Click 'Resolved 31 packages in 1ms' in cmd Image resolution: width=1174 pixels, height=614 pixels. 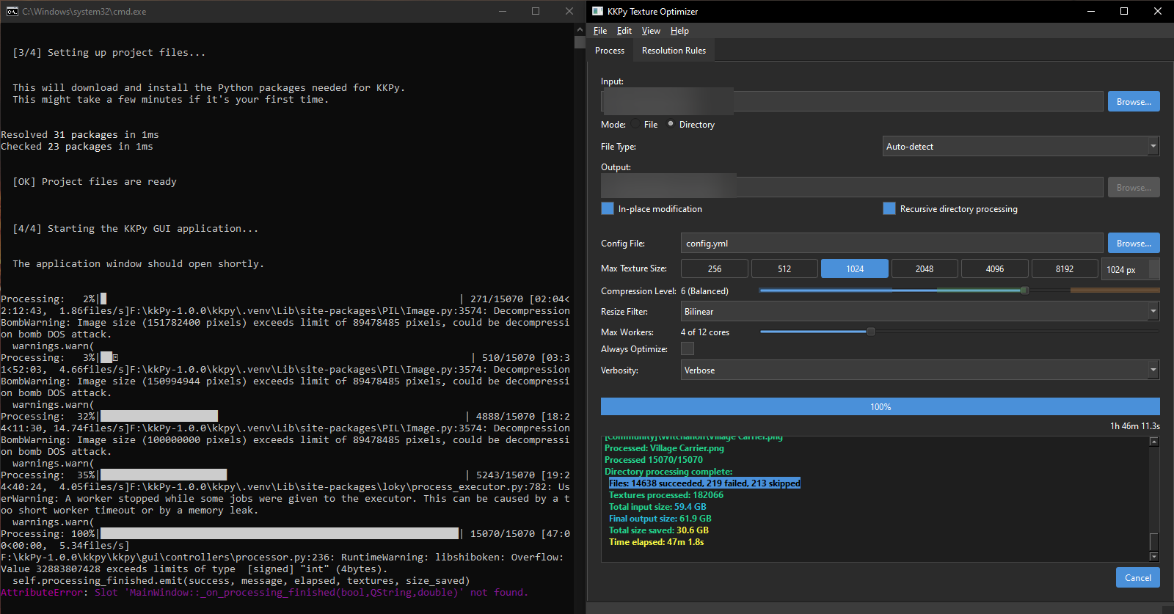80,135
